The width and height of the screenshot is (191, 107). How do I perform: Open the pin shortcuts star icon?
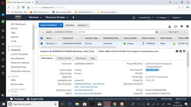click(x=73, y=17)
